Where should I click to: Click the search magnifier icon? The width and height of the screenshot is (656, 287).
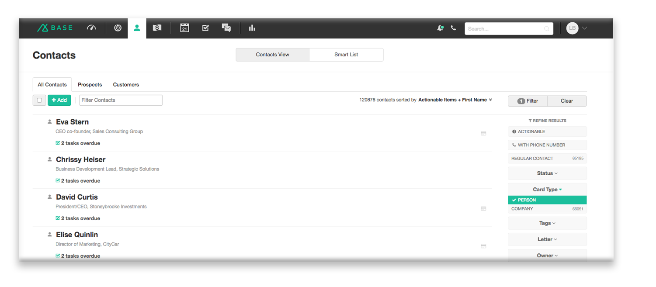[546, 29]
